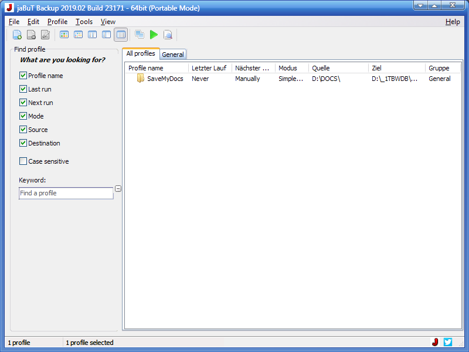The image size is (469, 352).
Task: Switch to list view icon
Action: tap(92, 35)
